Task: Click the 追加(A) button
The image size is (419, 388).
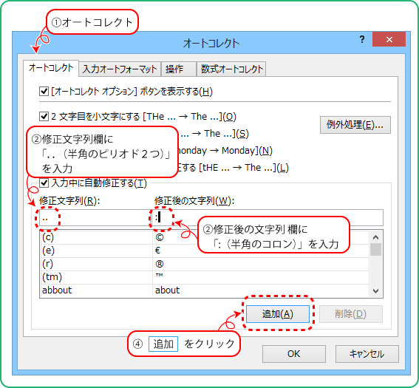Action: (x=277, y=314)
